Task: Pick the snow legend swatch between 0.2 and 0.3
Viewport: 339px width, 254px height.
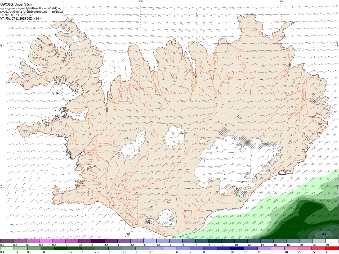Action: click(7, 241)
